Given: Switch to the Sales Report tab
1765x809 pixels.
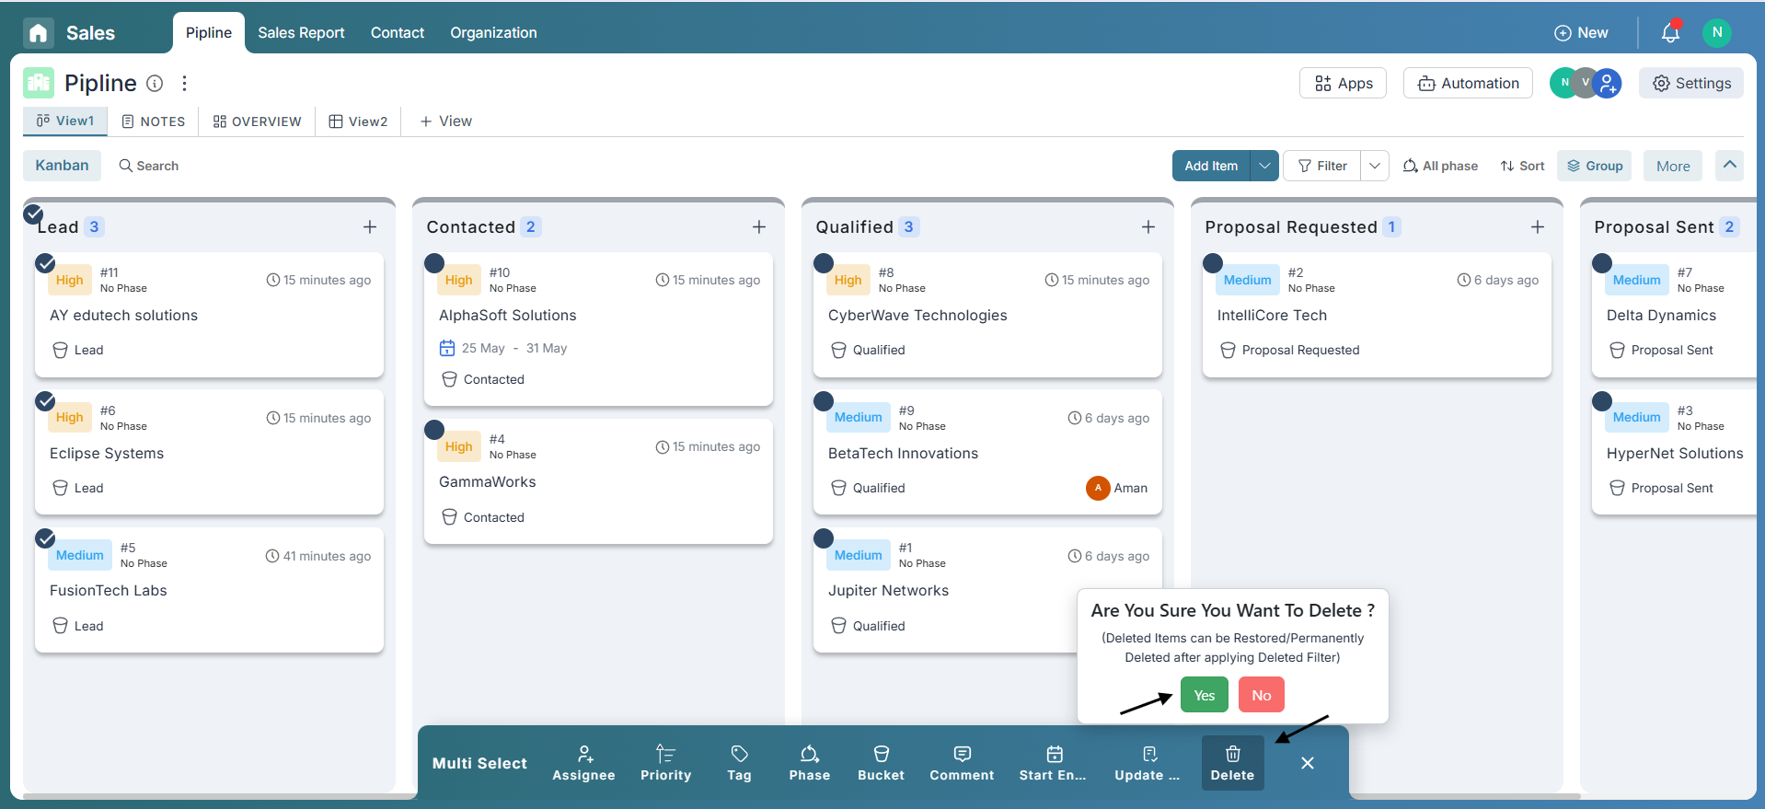Looking at the screenshot, I should tap(301, 33).
